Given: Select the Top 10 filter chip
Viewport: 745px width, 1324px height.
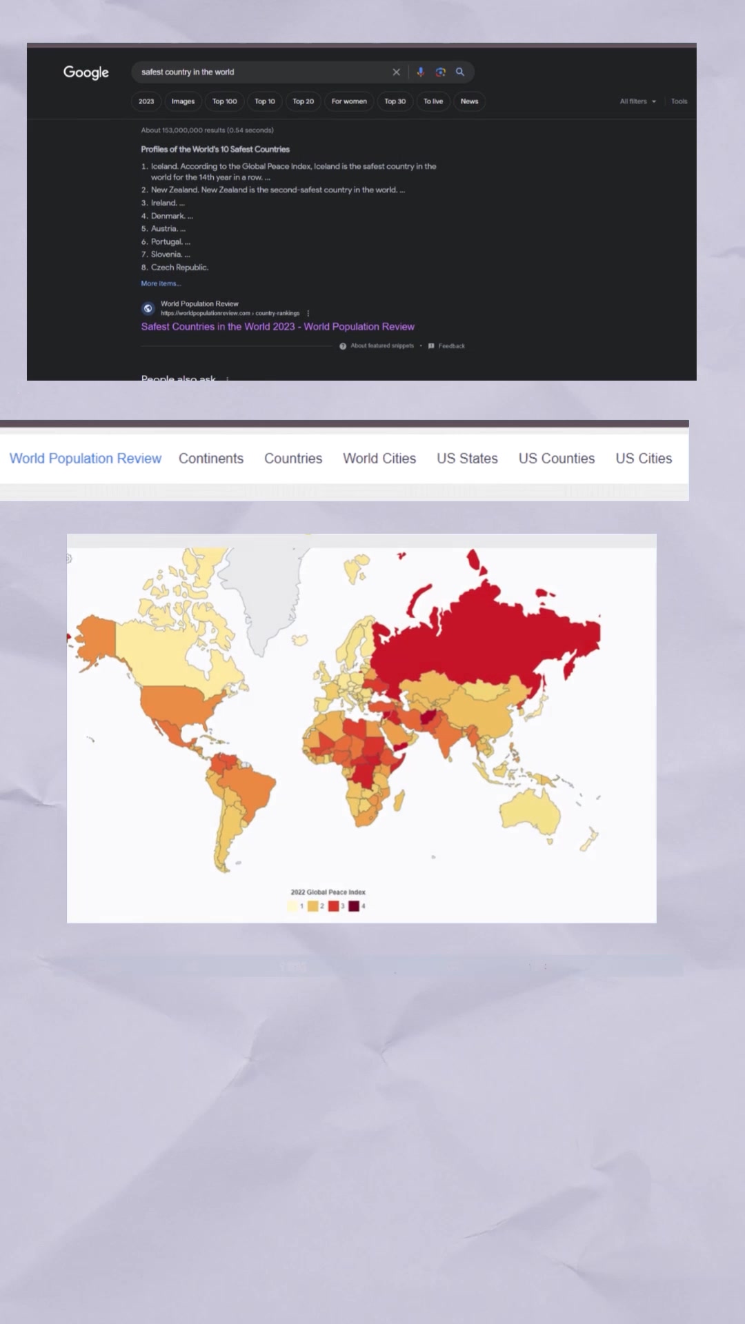Looking at the screenshot, I should tap(265, 101).
